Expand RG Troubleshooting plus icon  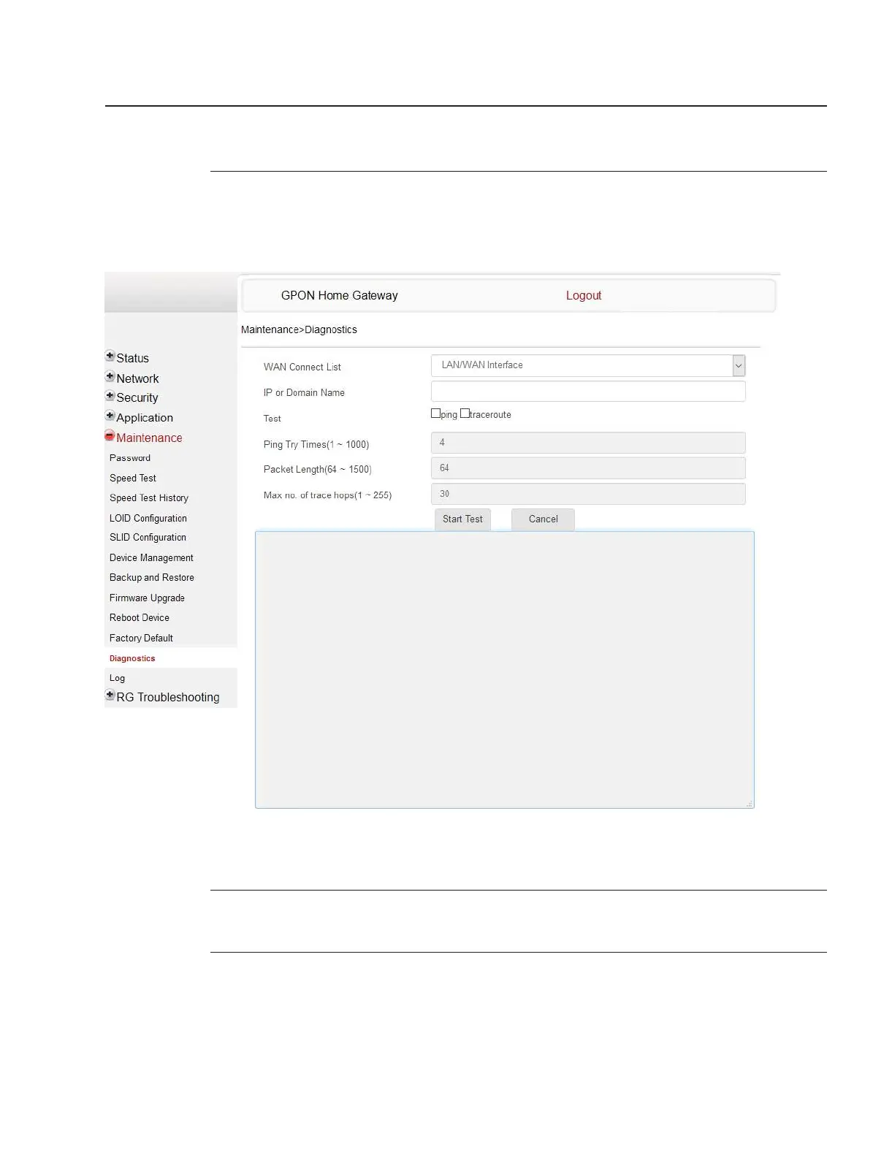(110, 695)
